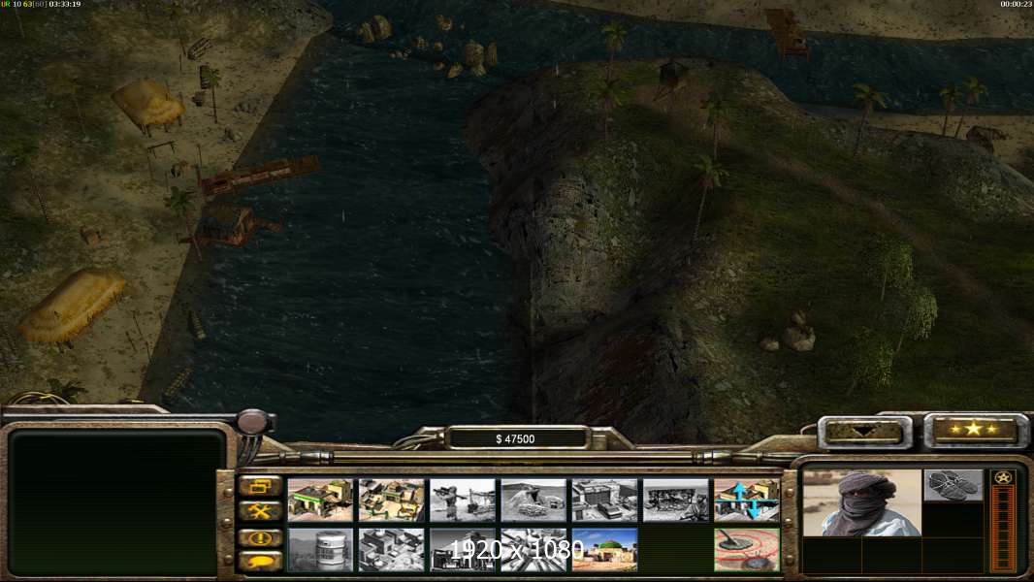This screenshot has width=1034, height=582.
Task: Collapse the control bar with down-arrow button
Action: point(864,432)
